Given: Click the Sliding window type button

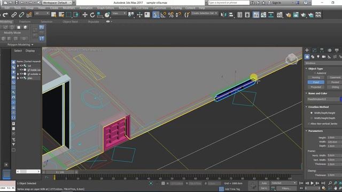Looking at the screenshot, I should coord(335,87).
